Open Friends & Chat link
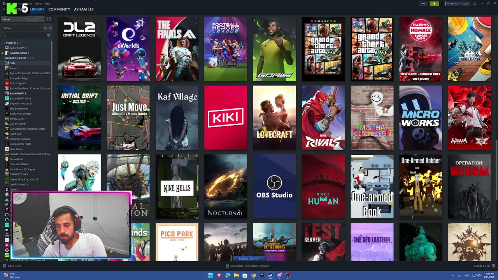The width and height of the screenshot is (498, 280). (x=482, y=266)
